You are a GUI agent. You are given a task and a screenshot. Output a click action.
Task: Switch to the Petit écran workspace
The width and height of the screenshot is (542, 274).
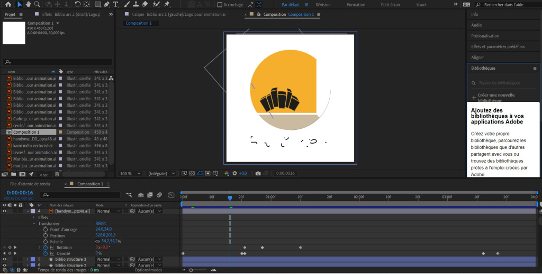pyautogui.click(x=390, y=5)
